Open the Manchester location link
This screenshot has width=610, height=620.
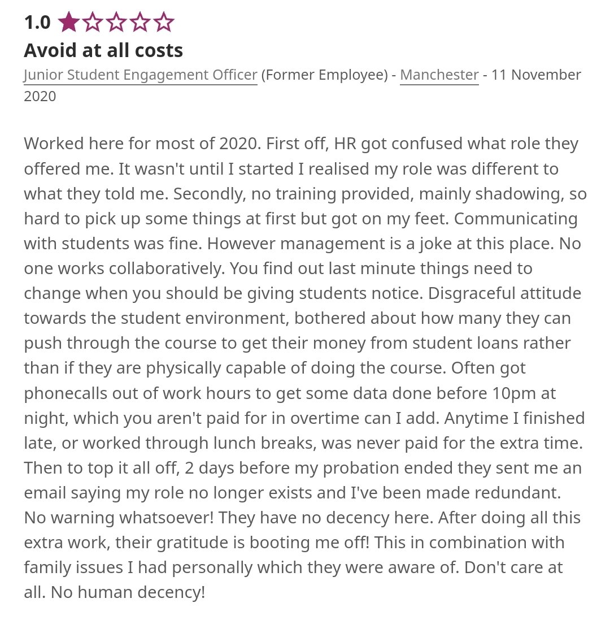pyautogui.click(x=439, y=75)
